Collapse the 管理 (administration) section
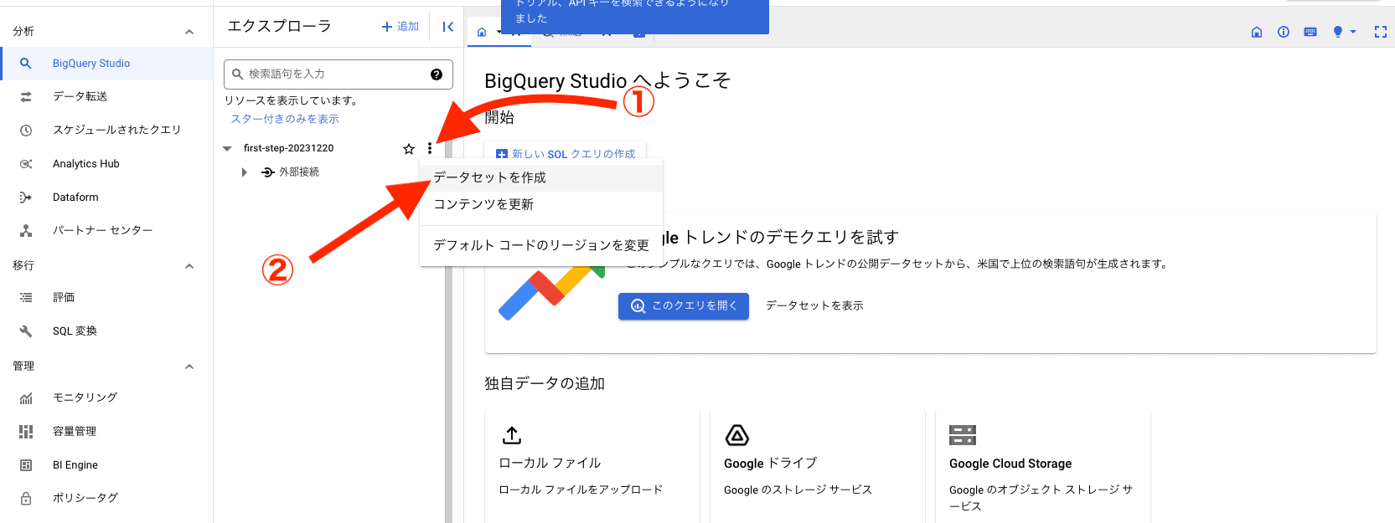Screen dimensions: 1395x523 [x=189, y=367]
